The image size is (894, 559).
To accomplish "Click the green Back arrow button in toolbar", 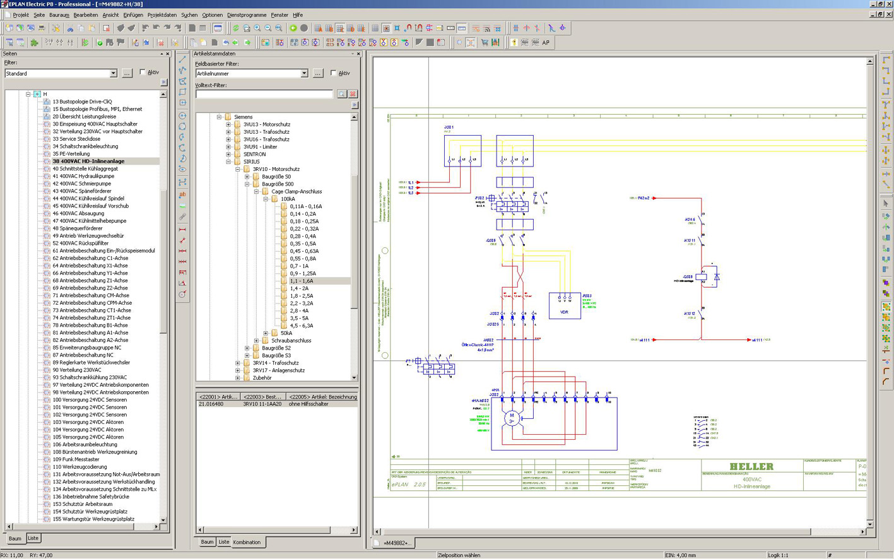I will [293, 28].
